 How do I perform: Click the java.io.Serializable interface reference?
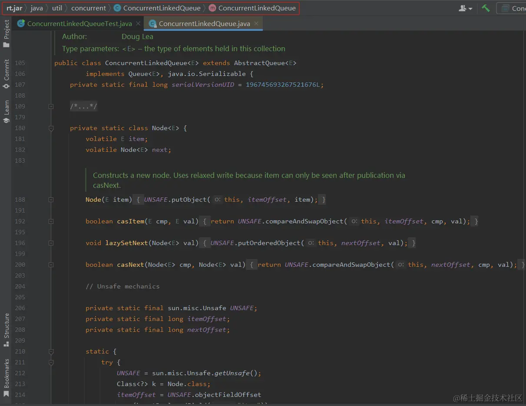(207, 74)
